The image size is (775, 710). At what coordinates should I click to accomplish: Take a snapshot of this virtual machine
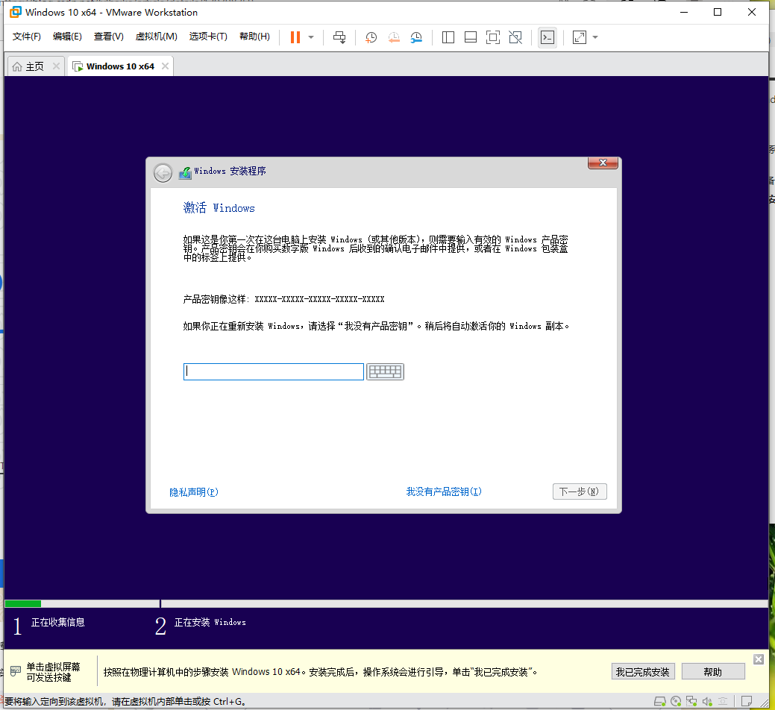[x=371, y=37]
